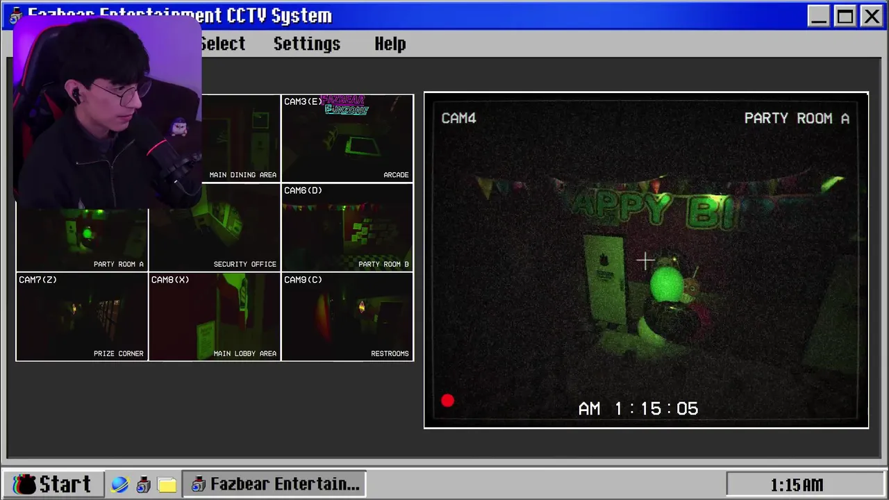Screen dimensions: 889x500
Task: Minimize the CCTV System window
Action: coord(819,16)
